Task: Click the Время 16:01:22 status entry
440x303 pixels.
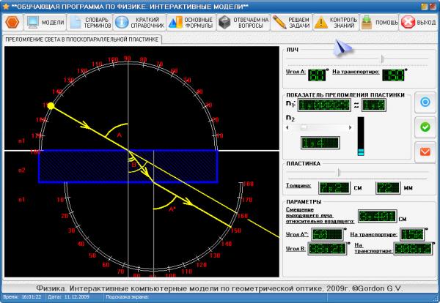Action: pyautogui.click(x=22, y=297)
